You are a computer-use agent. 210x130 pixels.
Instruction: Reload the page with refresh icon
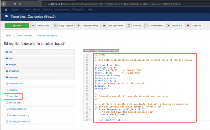click(15, 4)
